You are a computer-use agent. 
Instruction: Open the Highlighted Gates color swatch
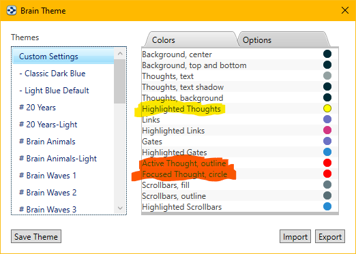[x=327, y=152]
